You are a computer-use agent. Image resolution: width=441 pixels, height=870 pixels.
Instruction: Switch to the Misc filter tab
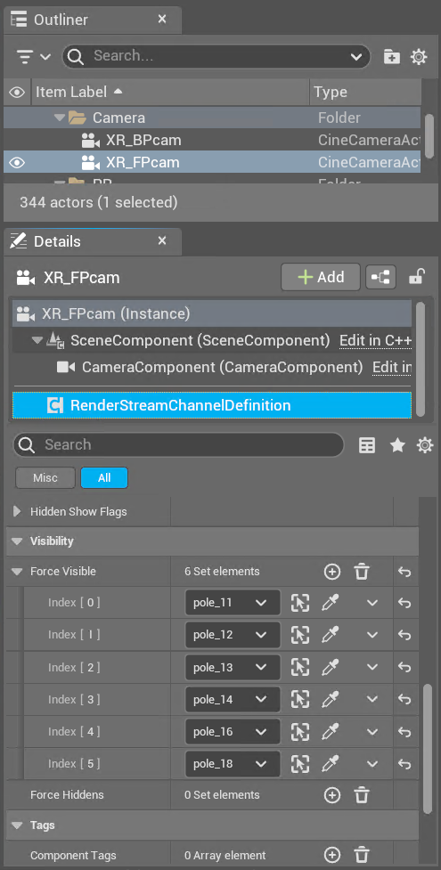(x=45, y=477)
